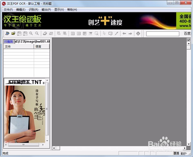Click the 语言 column header
Image resolution: width=193 pixels, height=157 pixels.
41,47
